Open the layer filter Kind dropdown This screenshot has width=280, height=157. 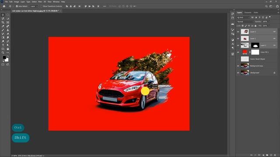point(243,17)
